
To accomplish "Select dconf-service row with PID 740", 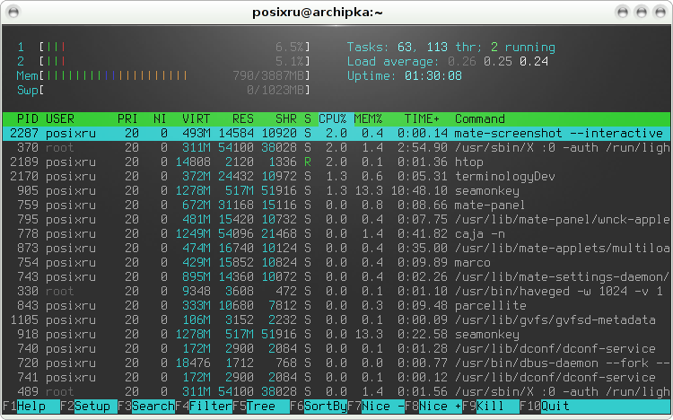I will point(336,349).
